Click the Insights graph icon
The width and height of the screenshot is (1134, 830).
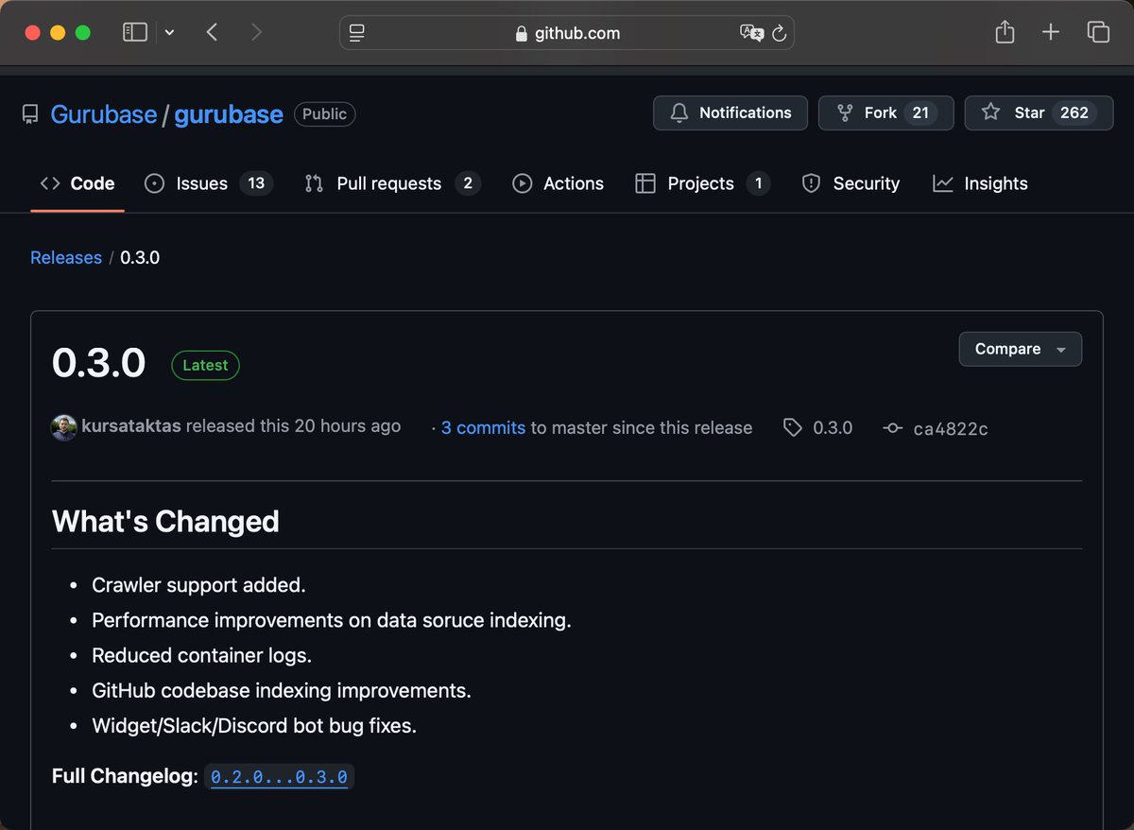coord(942,183)
